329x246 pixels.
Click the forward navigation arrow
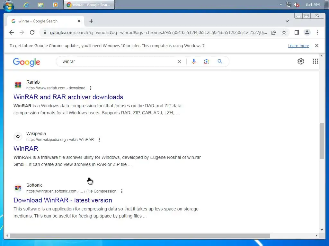22,32
